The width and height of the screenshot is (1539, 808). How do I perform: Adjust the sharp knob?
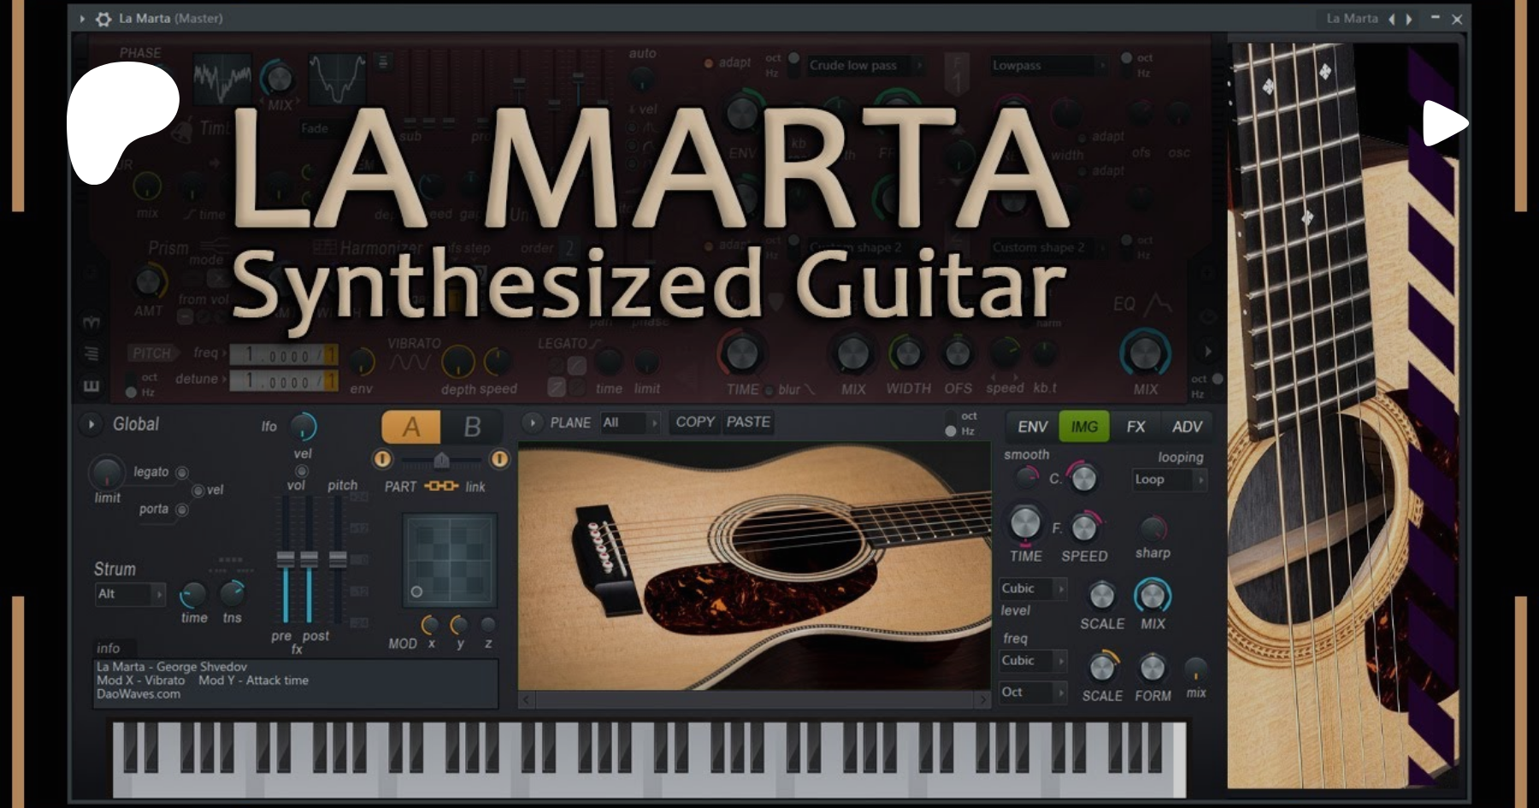point(1153,528)
